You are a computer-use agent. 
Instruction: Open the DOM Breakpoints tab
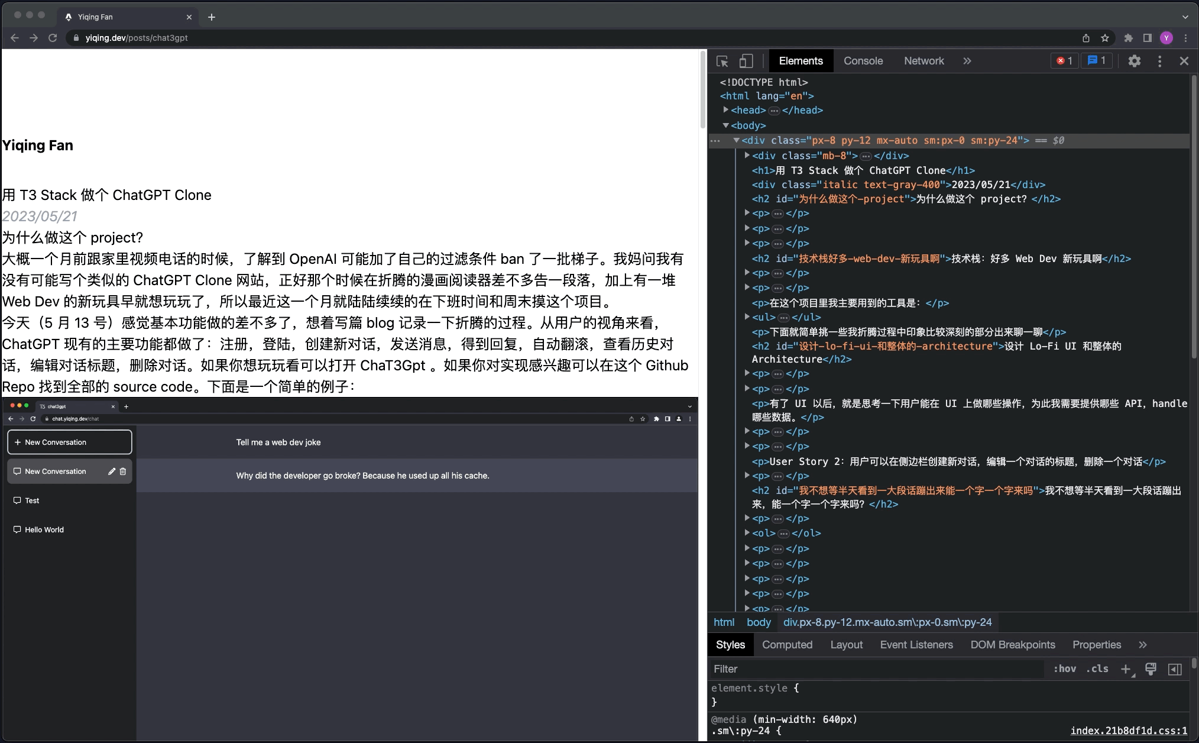click(1012, 645)
